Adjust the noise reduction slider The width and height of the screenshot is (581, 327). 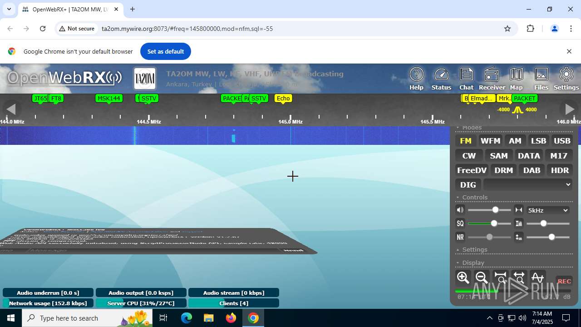click(x=489, y=237)
